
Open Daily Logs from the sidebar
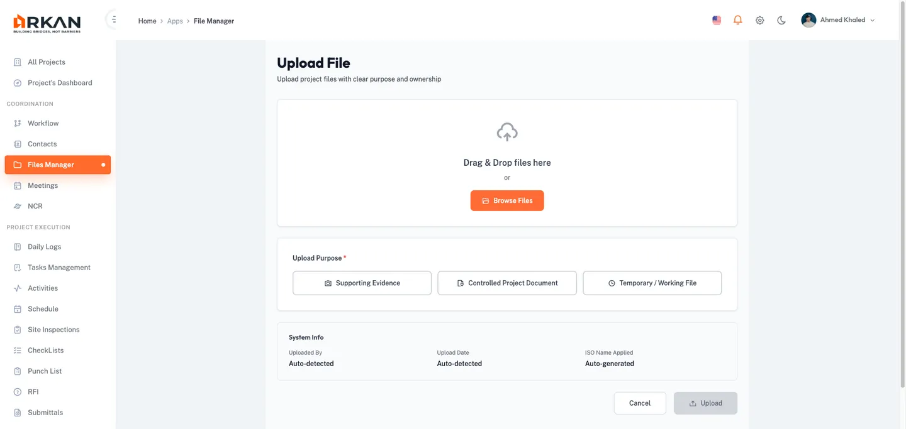[43, 246]
